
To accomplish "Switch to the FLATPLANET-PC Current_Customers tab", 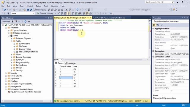I will click(109, 18).
